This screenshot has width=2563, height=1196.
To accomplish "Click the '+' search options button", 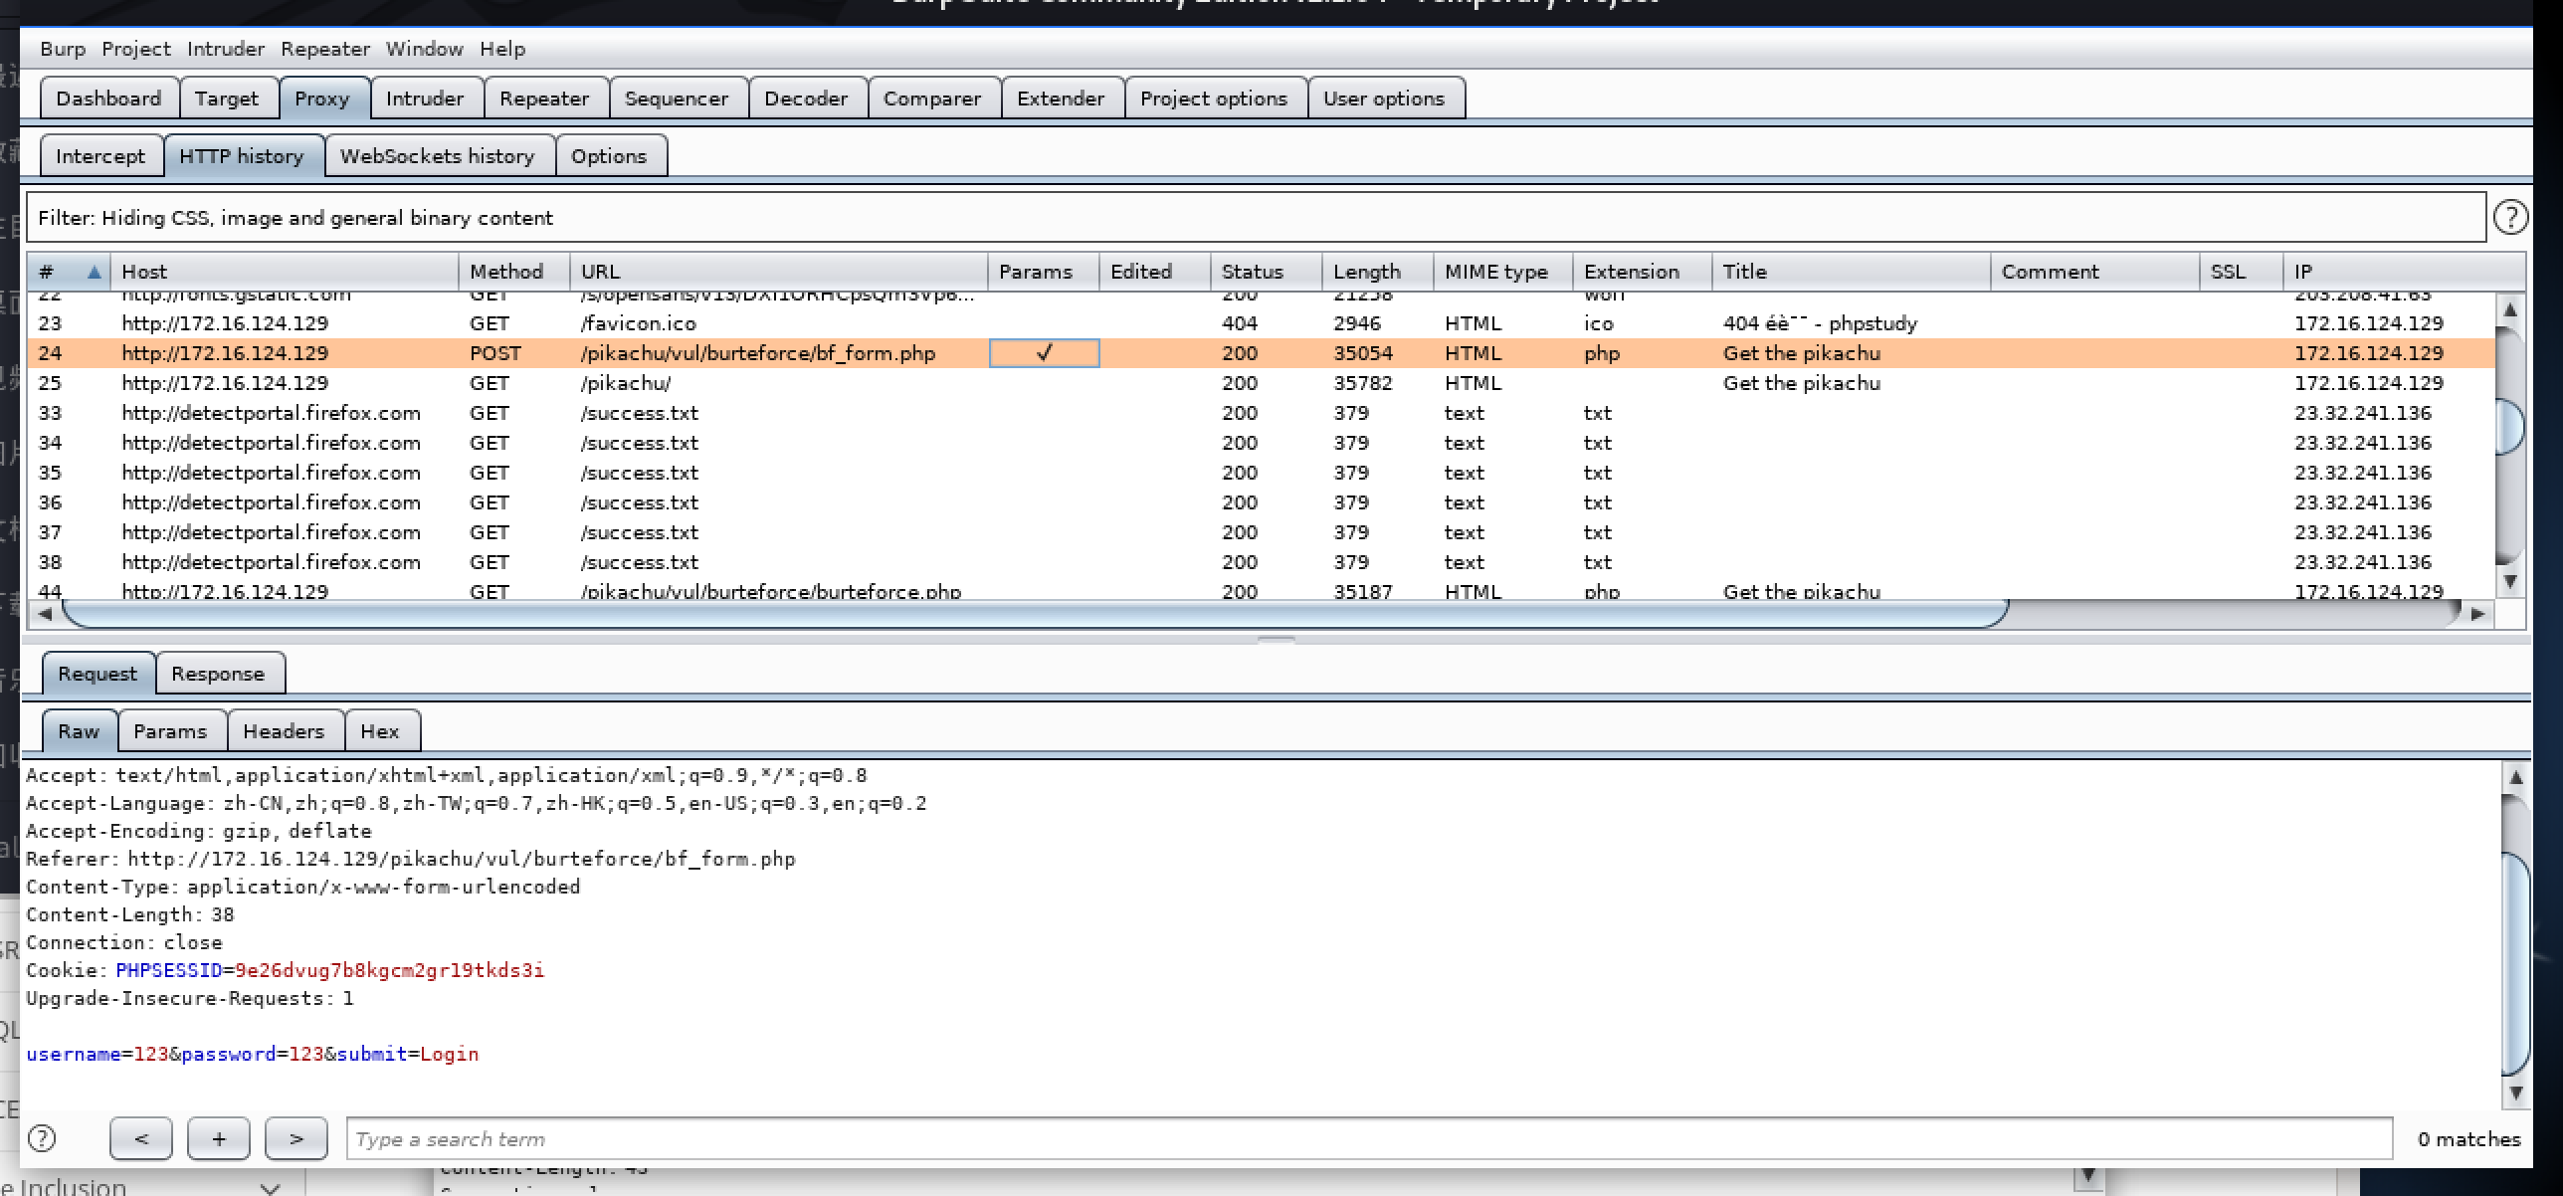I will coord(219,1138).
